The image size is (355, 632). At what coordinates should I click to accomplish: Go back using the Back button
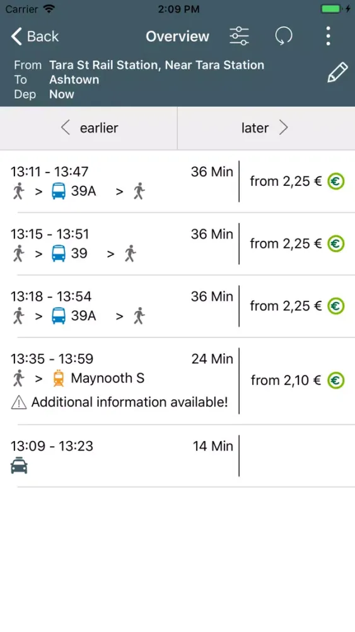(35, 36)
